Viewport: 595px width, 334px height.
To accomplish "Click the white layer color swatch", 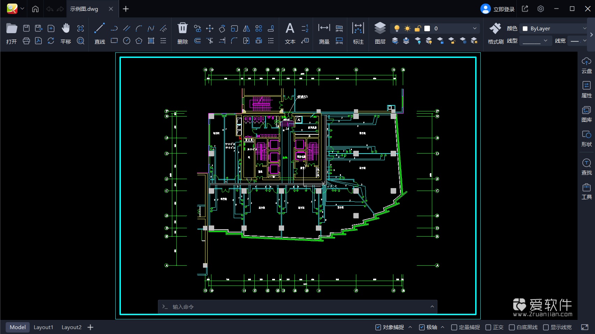I will pyautogui.click(x=427, y=29).
